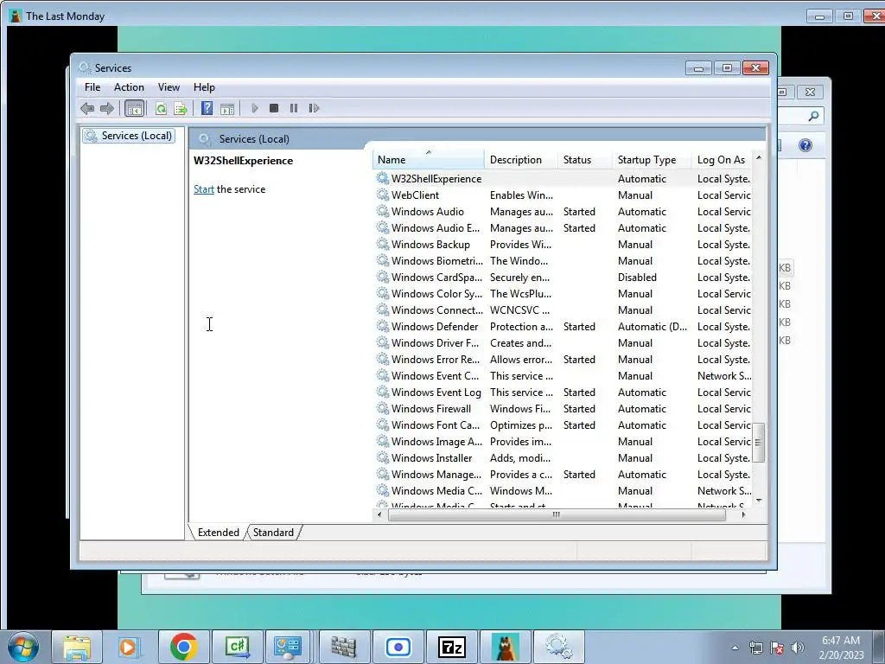The image size is (885, 664).
Task: Click the gear icon beside Windows Manage...
Action: (x=383, y=475)
